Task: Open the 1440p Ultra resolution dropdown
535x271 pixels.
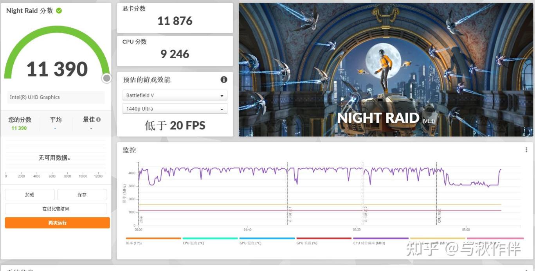Action: tap(175, 109)
